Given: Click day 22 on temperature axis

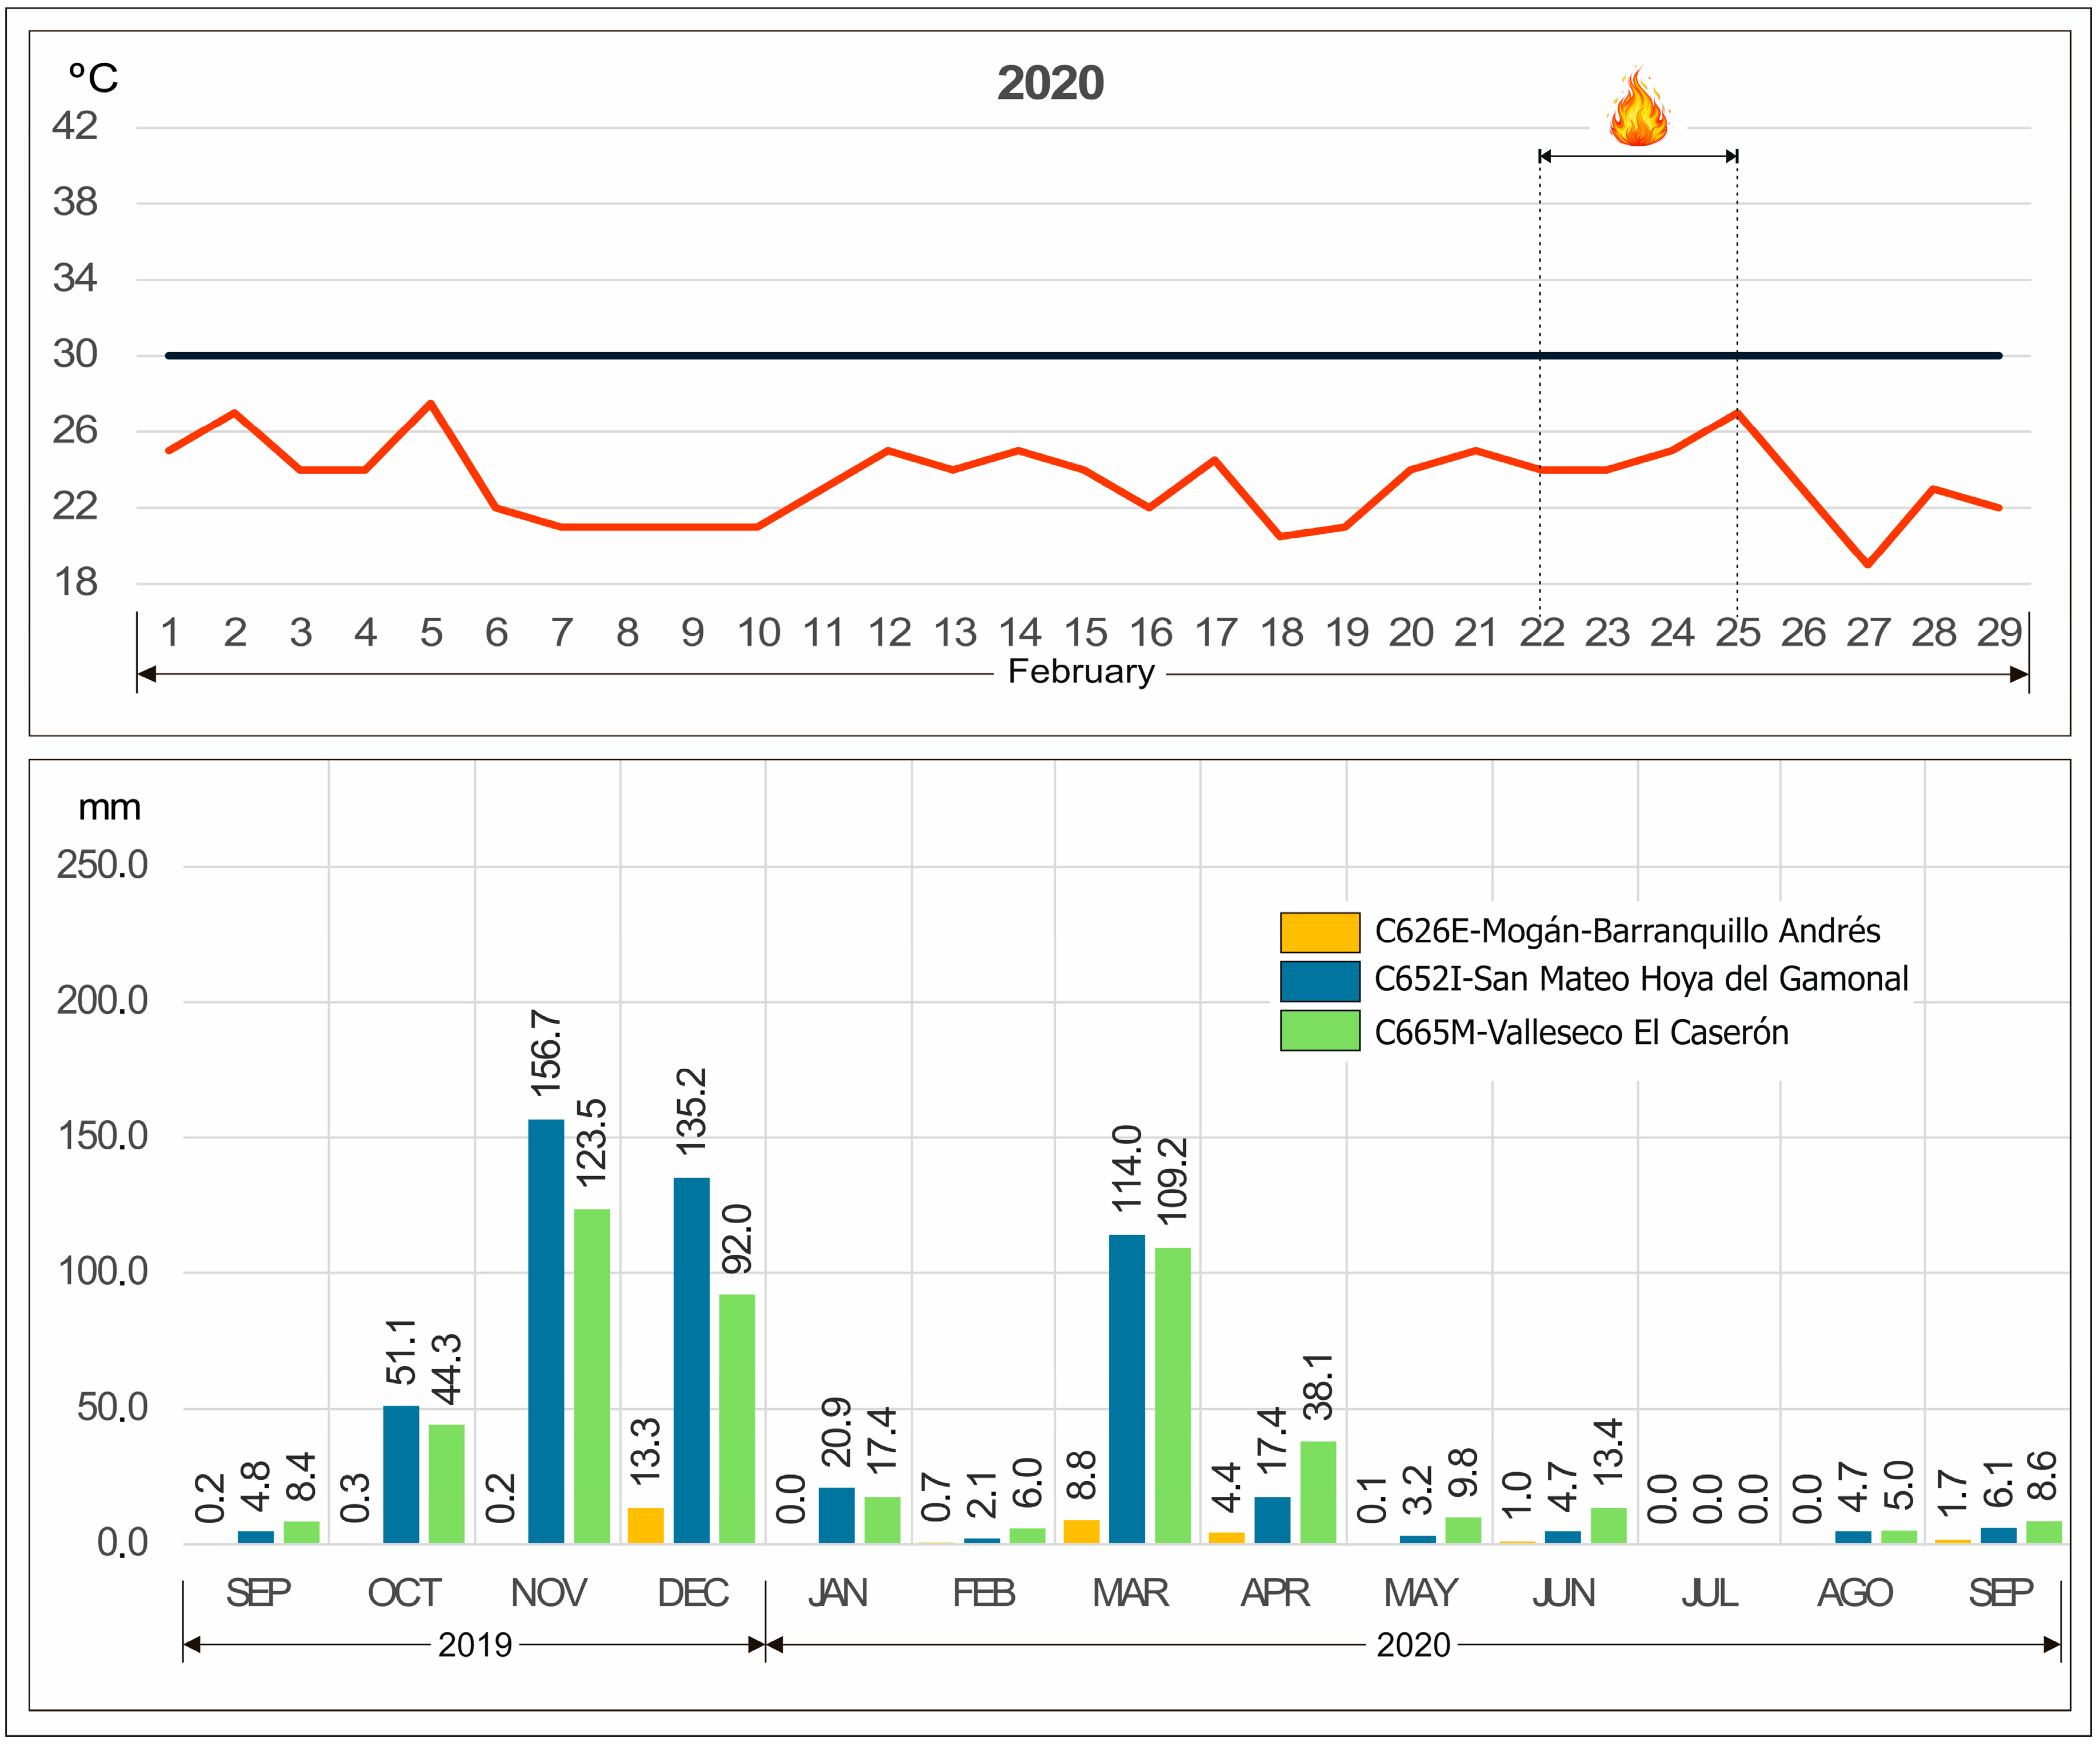Looking at the screenshot, I should point(1541,633).
